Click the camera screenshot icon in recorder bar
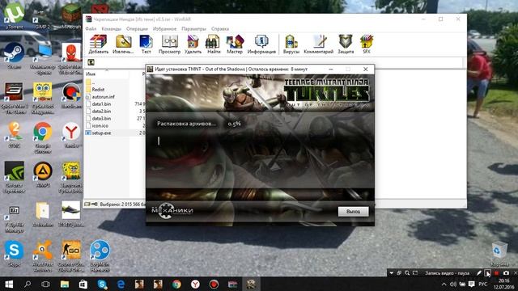This screenshot has height=291, width=518. 506,273
